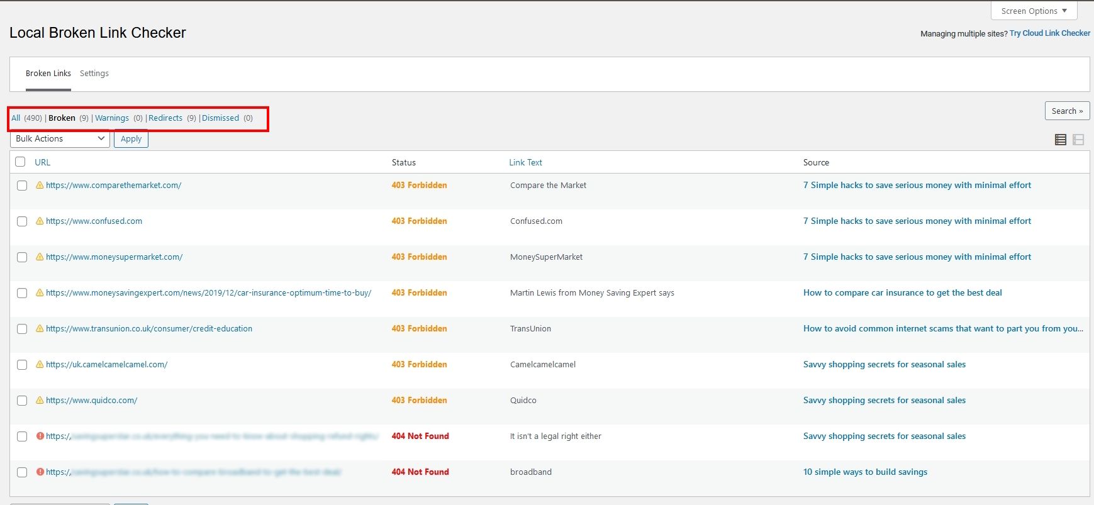Viewport: 1094px width, 505px height.
Task: Filter by Warnings
Action: coord(112,118)
